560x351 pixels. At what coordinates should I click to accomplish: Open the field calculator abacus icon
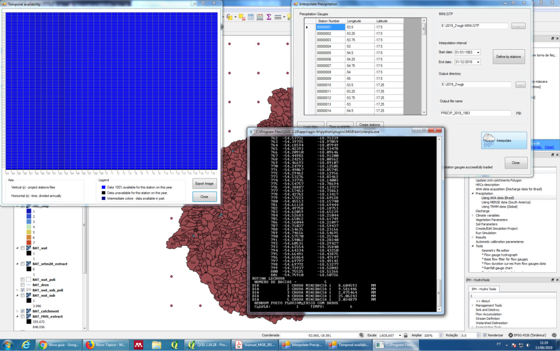point(260,17)
